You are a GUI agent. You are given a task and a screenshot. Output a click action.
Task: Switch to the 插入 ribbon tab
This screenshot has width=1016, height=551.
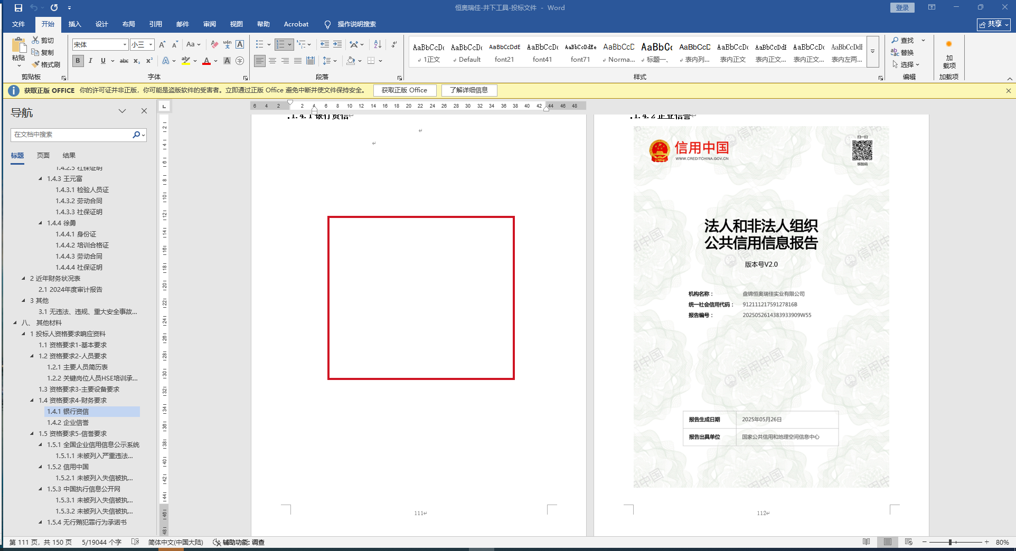75,24
